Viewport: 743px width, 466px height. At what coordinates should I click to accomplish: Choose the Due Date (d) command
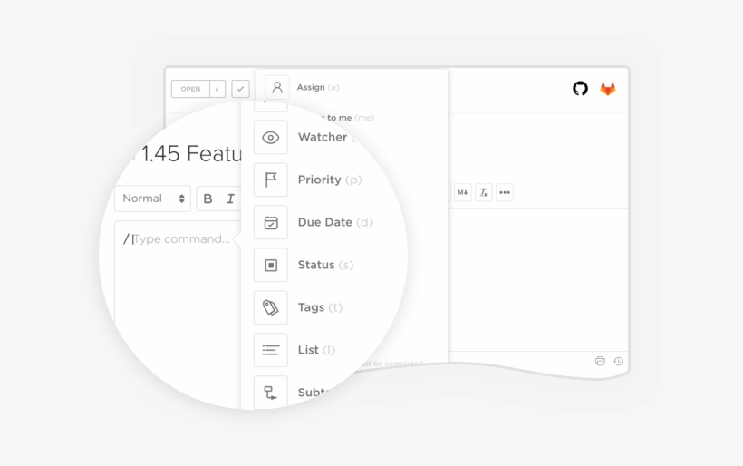click(x=335, y=222)
